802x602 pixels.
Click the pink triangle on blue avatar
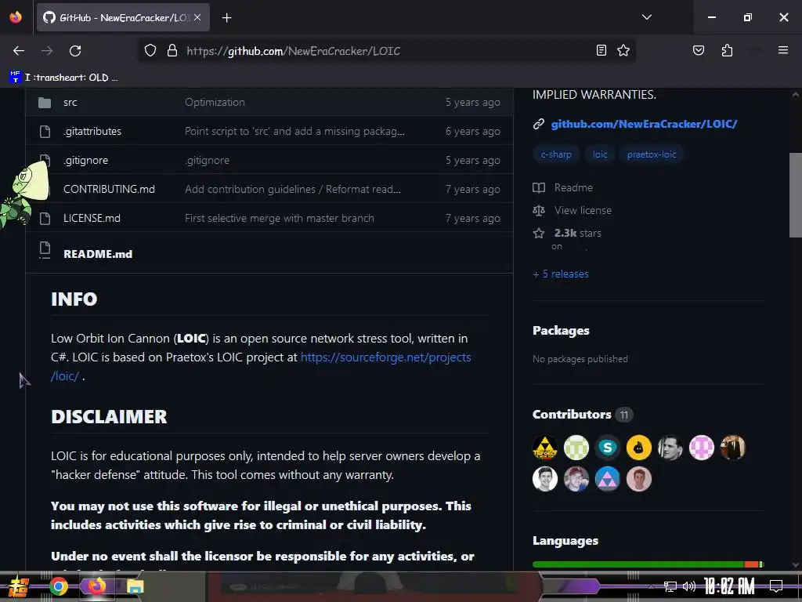click(608, 479)
